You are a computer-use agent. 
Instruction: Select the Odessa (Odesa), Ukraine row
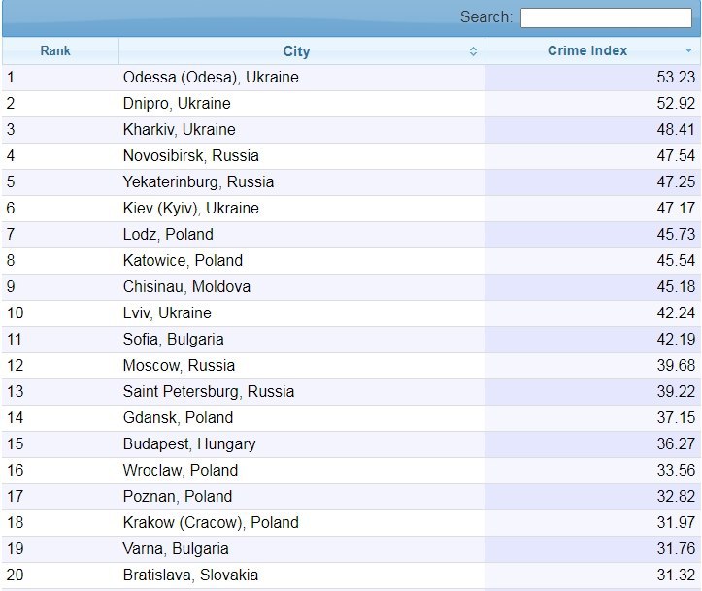[351, 78]
